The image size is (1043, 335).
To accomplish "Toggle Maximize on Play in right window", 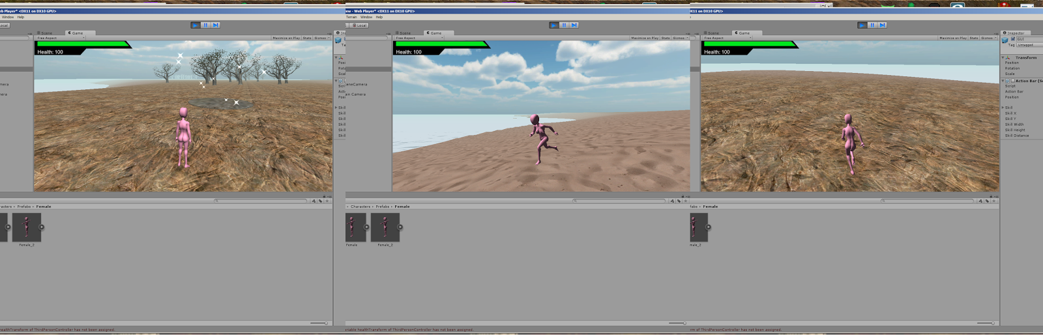I will point(953,38).
